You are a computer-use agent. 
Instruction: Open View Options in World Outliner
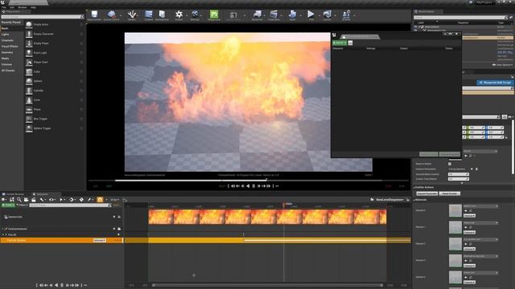502,65
